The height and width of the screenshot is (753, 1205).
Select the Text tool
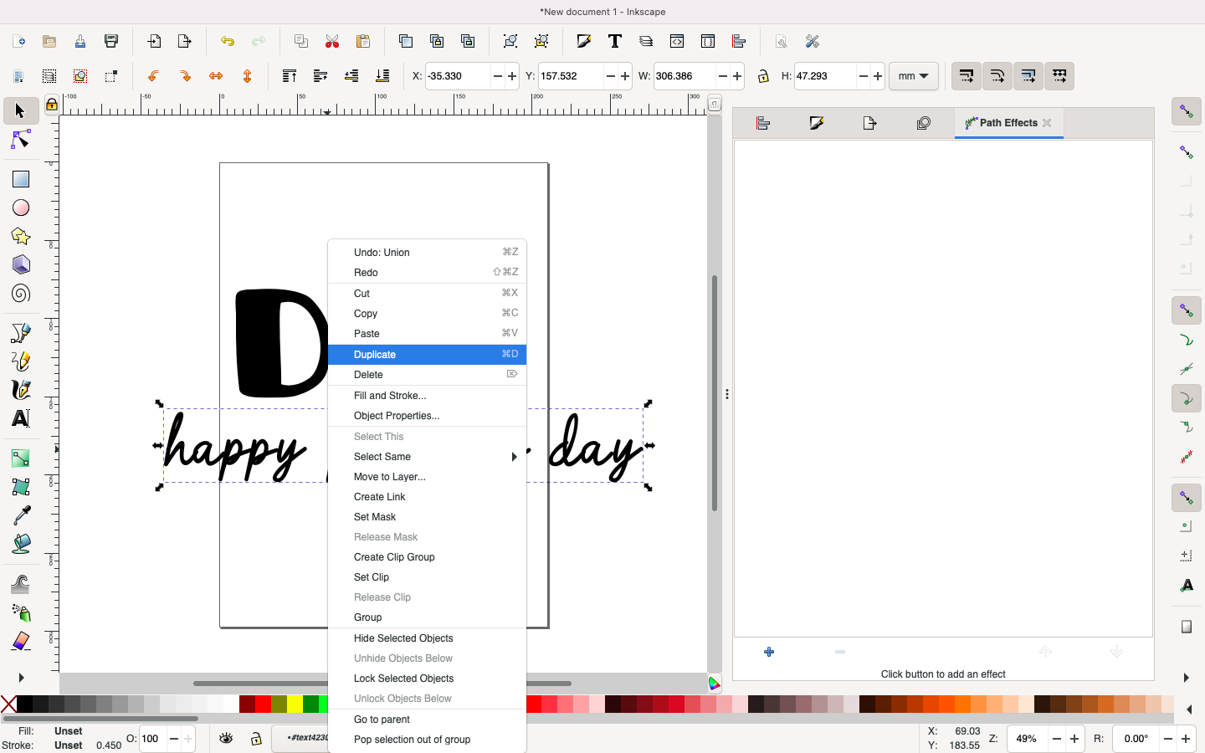pos(21,418)
